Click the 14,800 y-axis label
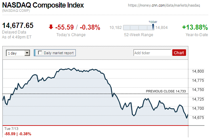This screenshot has width=210, height=138. [x=198, y=71]
